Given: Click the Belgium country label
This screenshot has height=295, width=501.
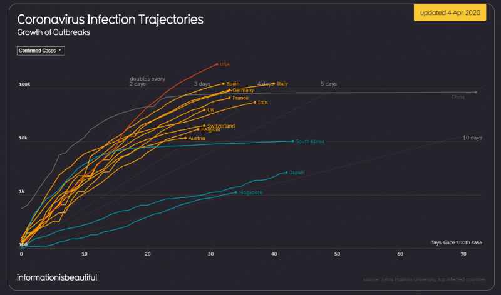Looking at the screenshot, I should click(210, 130).
